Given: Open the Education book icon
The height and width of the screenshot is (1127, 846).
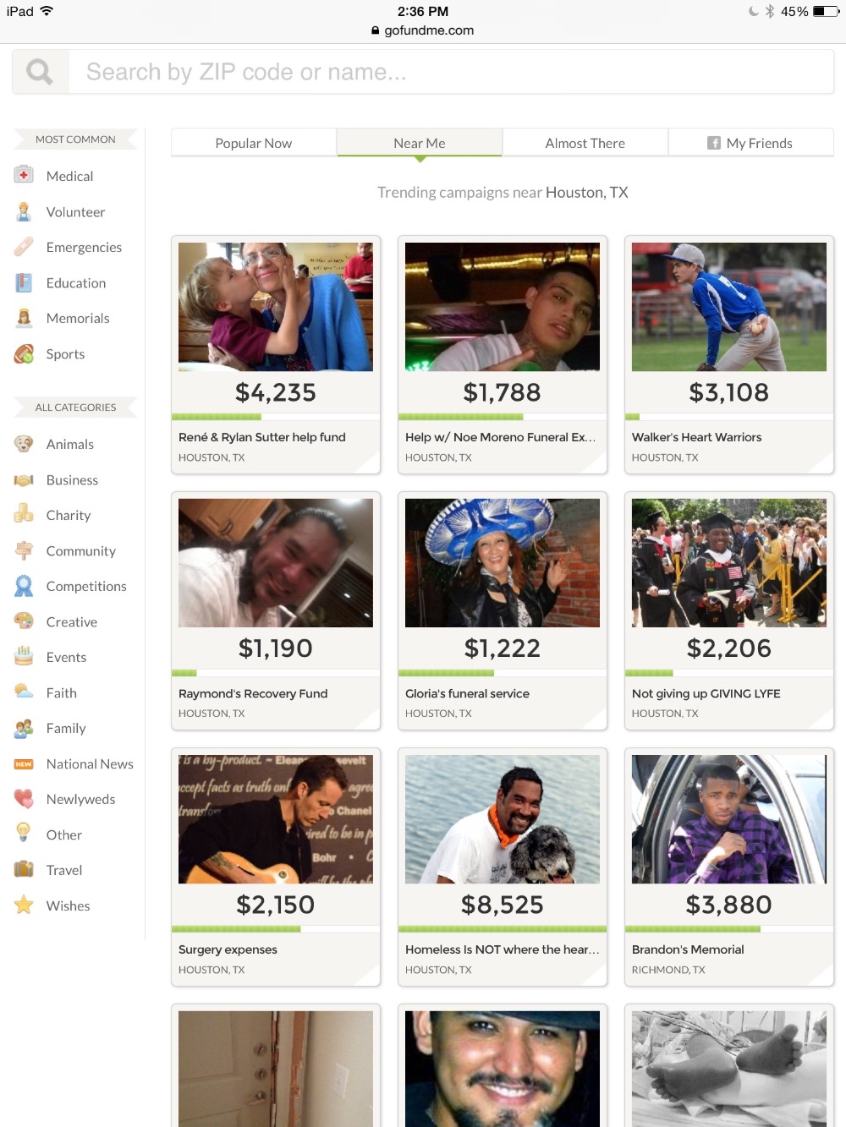Looking at the screenshot, I should tap(24, 282).
